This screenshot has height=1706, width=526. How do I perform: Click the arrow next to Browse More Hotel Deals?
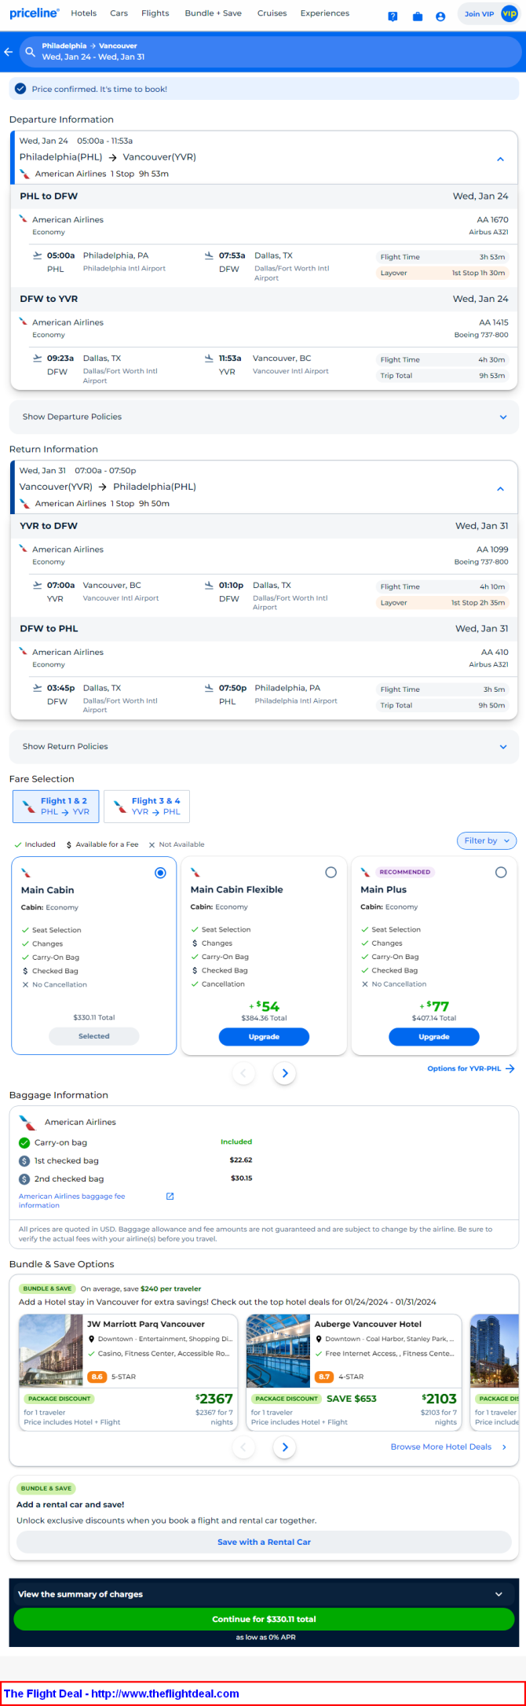tap(504, 1447)
